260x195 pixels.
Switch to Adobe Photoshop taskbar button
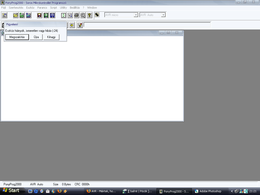210,191
